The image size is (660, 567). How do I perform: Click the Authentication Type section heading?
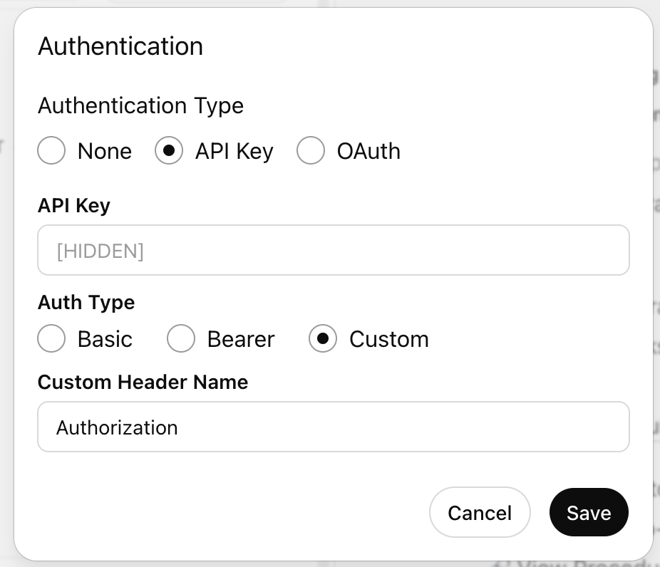(x=140, y=105)
